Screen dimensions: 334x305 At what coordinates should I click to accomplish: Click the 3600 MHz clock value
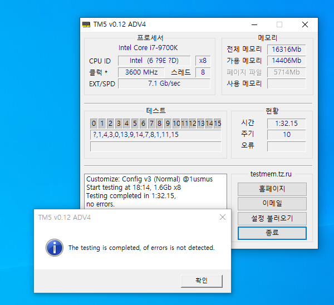click(x=141, y=72)
